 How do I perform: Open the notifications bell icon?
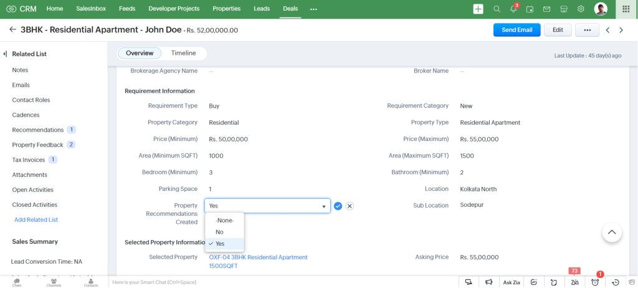[x=513, y=9]
